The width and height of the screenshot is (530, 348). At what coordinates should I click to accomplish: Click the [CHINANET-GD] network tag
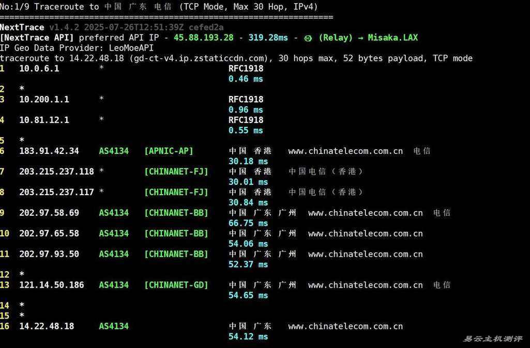click(x=176, y=285)
